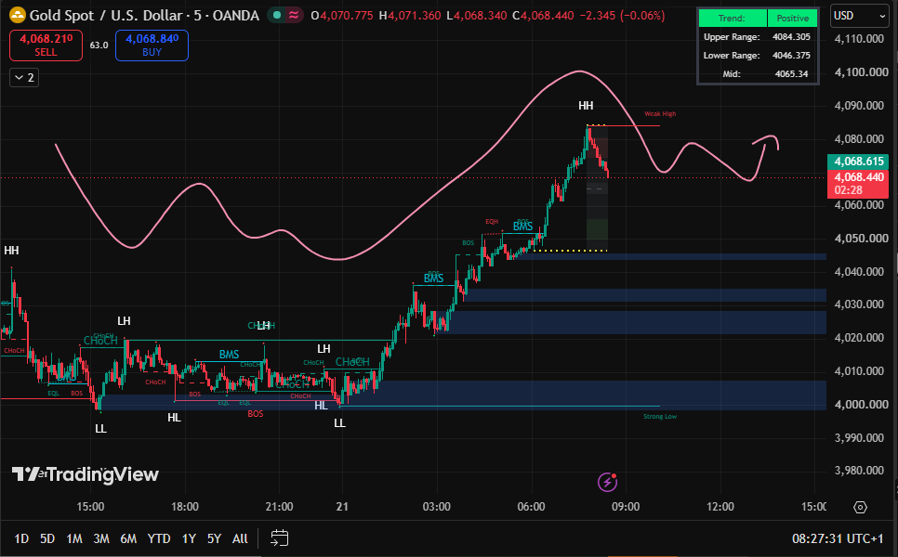Open the purple lightning bolt events icon
The height and width of the screenshot is (557, 898).
[607, 482]
